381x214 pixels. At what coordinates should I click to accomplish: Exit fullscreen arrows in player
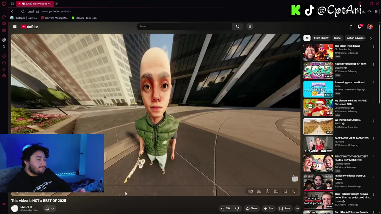[293, 191]
